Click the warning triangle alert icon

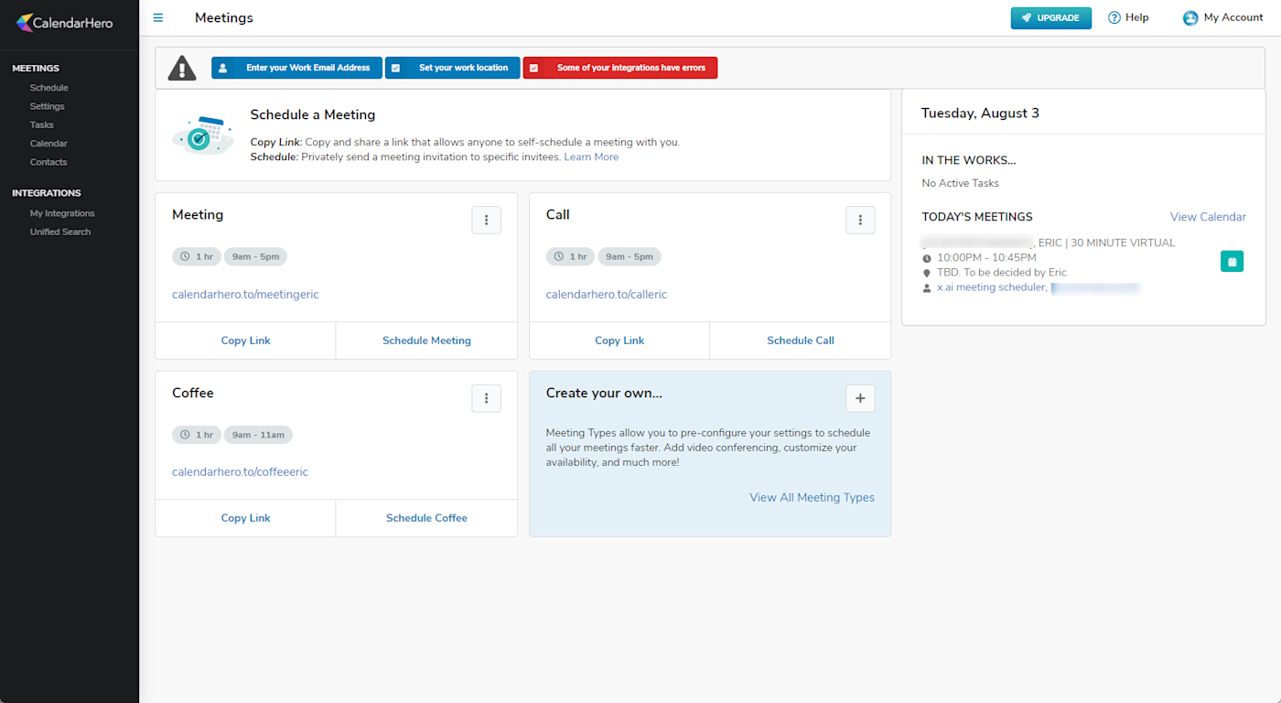click(182, 68)
